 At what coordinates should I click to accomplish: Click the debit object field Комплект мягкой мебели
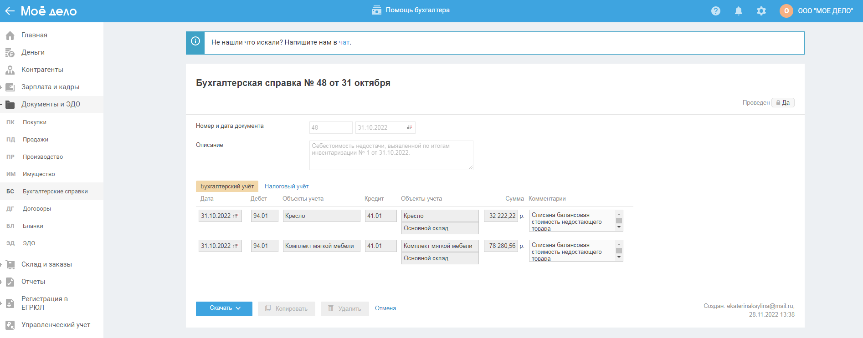click(x=322, y=246)
